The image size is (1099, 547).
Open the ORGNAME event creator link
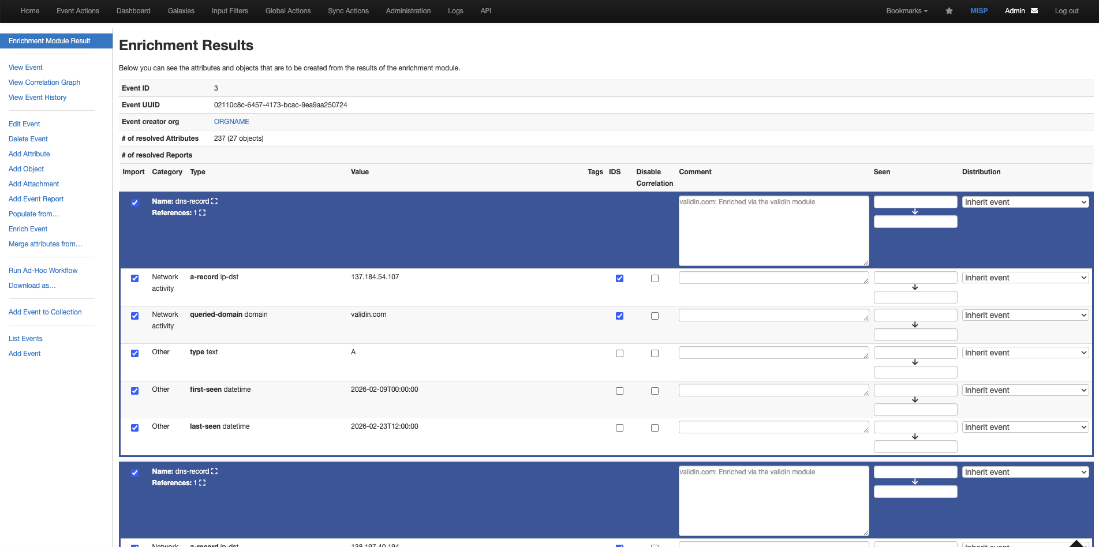coord(231,121)
